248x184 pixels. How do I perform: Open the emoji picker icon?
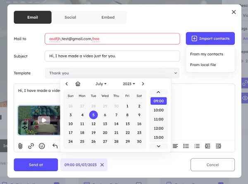[42, 146]
